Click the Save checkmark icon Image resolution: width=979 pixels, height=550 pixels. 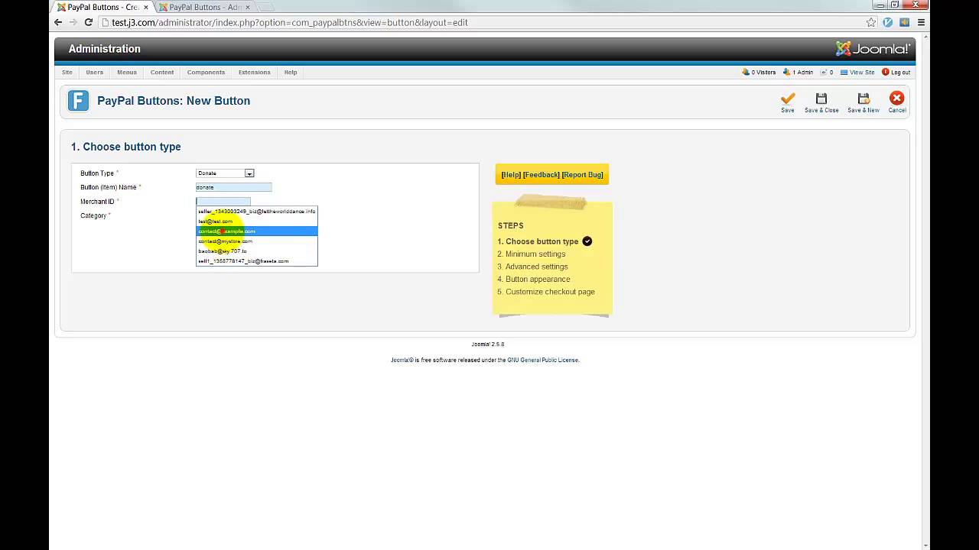point(788,99)
